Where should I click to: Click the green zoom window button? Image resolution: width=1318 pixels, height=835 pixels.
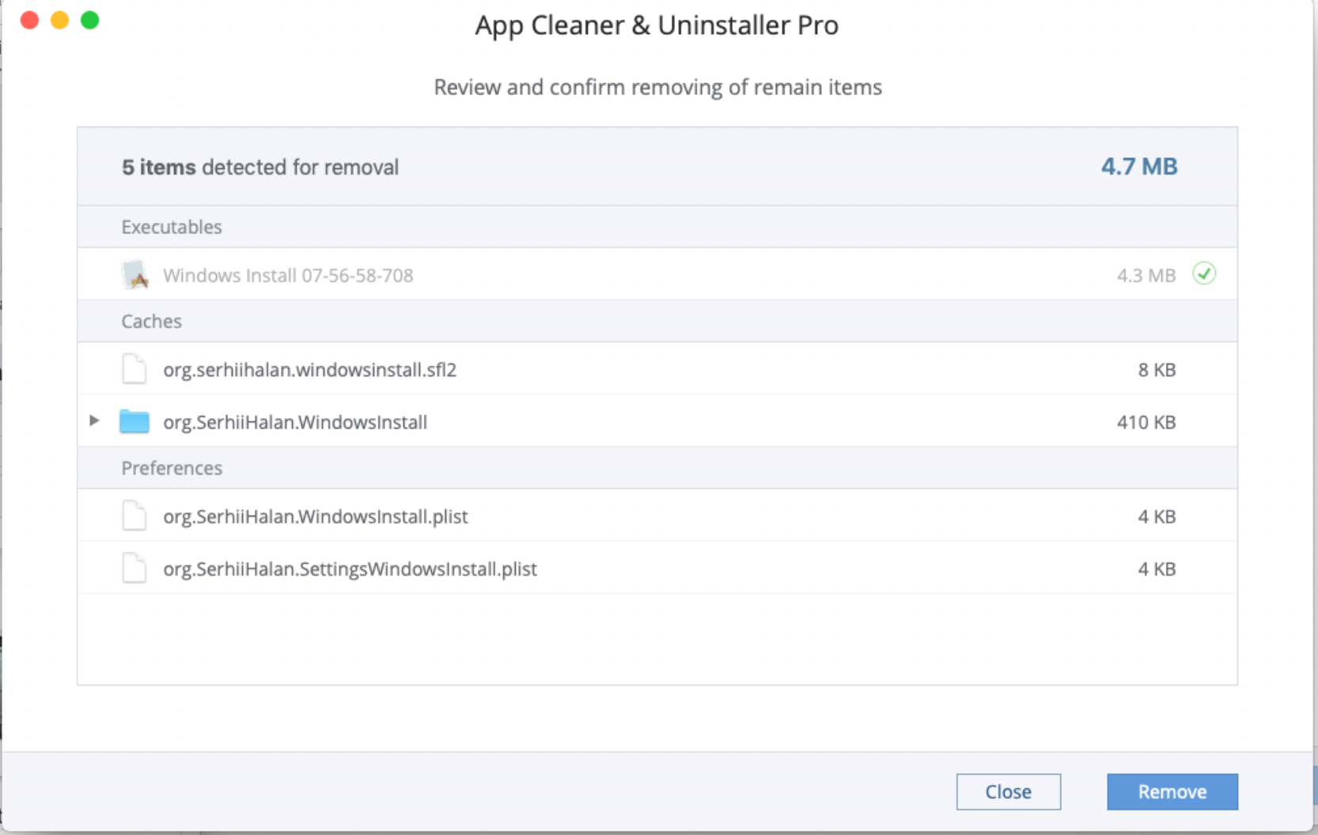90,20
